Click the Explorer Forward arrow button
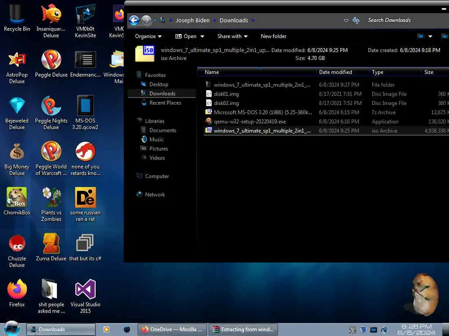Screen dimensions: 449x336 pyautogui.click(x=146, y=20)
